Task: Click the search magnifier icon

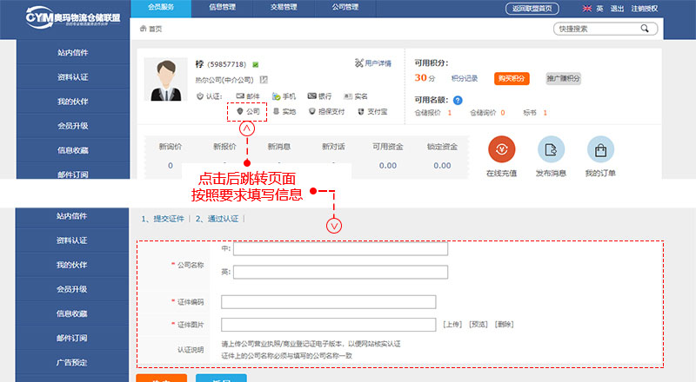Action: tap(646, 29)
